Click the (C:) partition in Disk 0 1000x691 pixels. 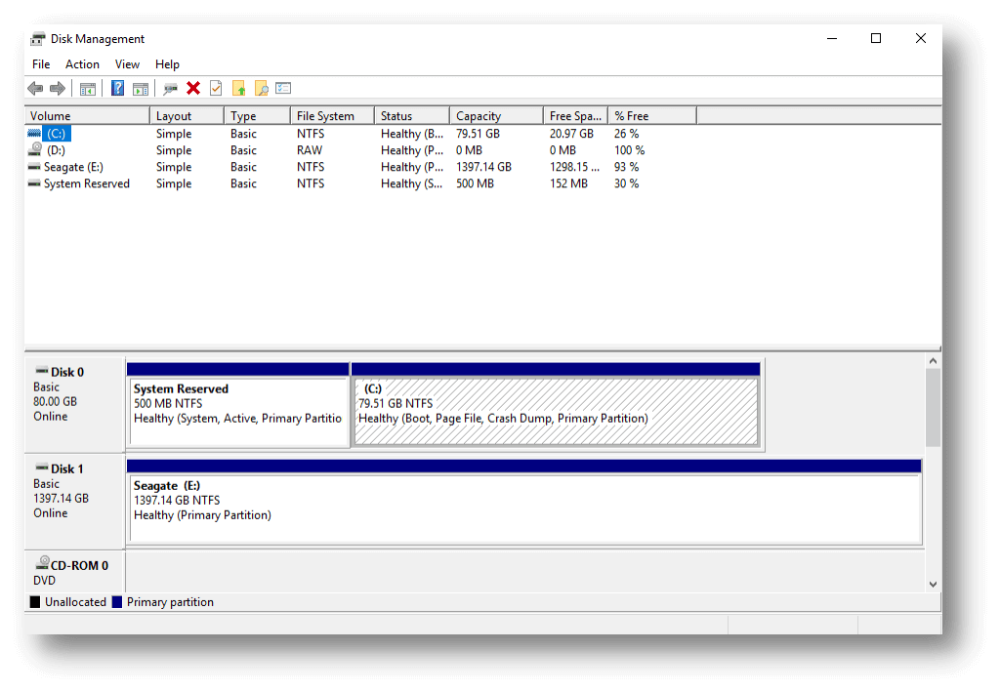coord(557,405)
